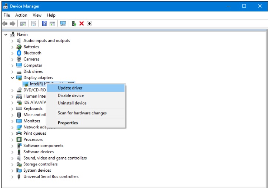Screen dimensions: 270x188
Task: Expand the Bluetooth chevron
Action: [x=12, y=53]
